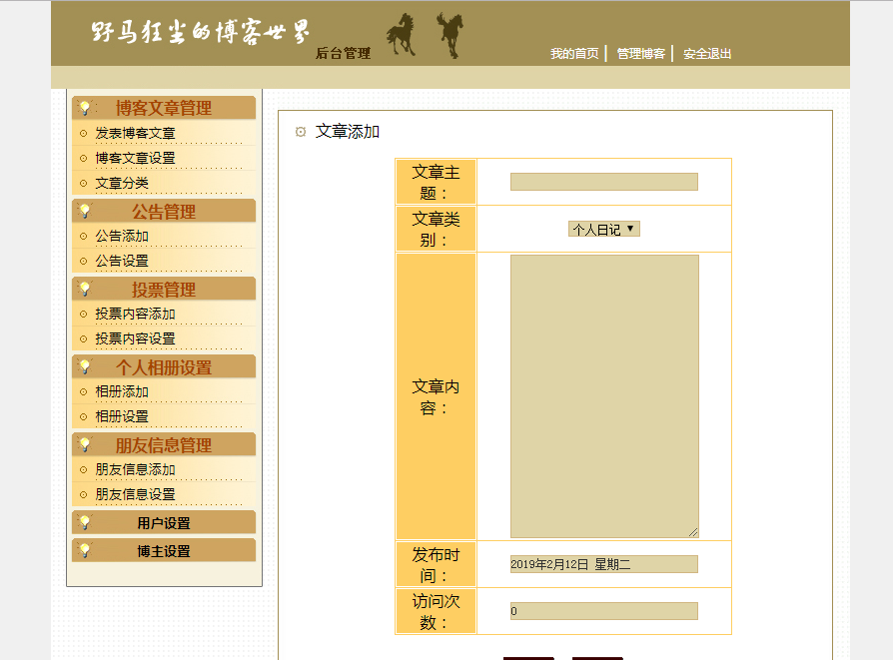Viewport: 893px width, 660px height.
Task: Click the 发布时间 date field
Action: click(603, 564)
